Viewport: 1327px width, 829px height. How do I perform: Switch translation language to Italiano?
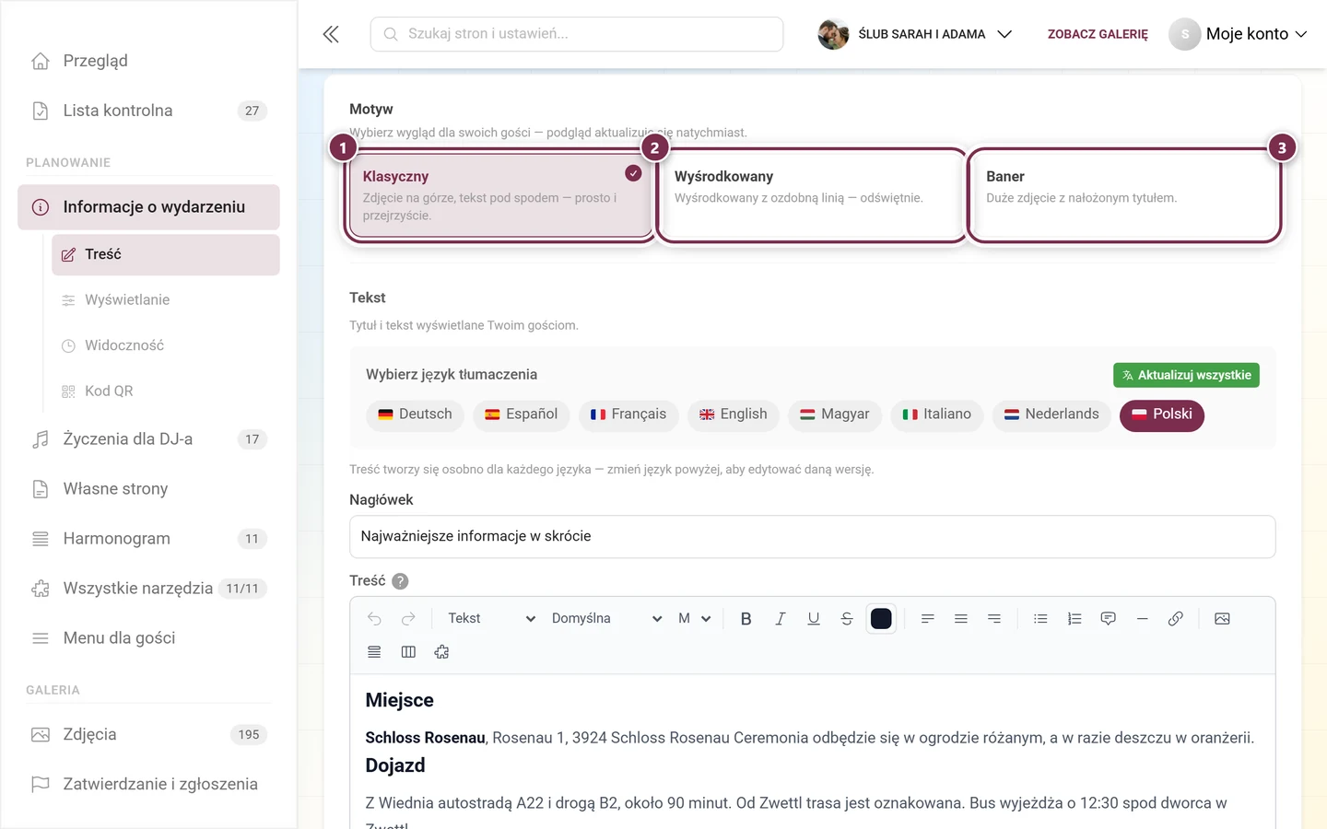coord(936,414)
